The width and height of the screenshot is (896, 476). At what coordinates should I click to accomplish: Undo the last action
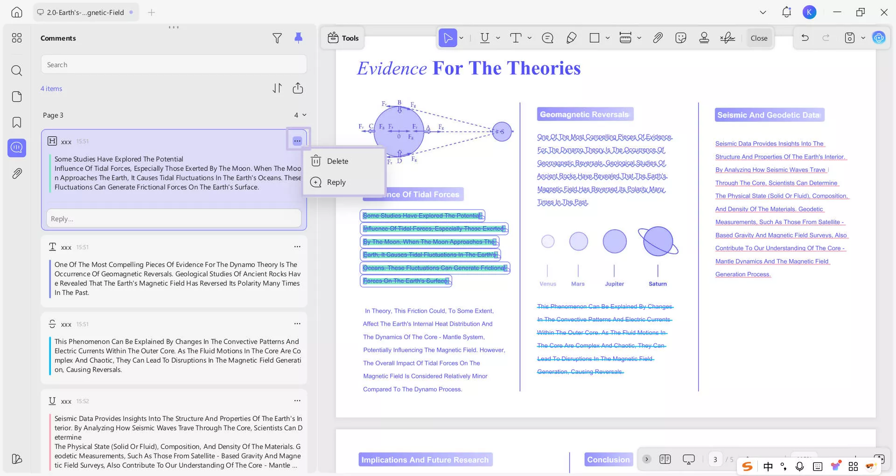click(805, 38)
